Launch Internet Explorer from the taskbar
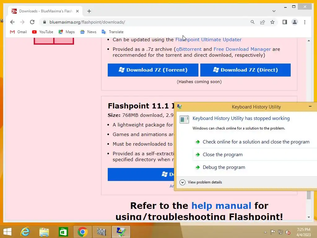The image size is (317, 238). pyautogui.click(x=25, y=232)
